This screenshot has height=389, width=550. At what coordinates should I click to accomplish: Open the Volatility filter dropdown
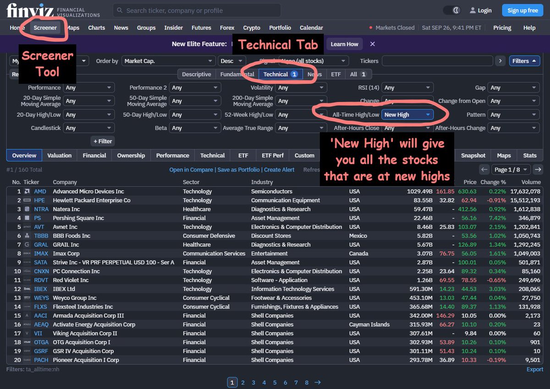tap(301, 88)
